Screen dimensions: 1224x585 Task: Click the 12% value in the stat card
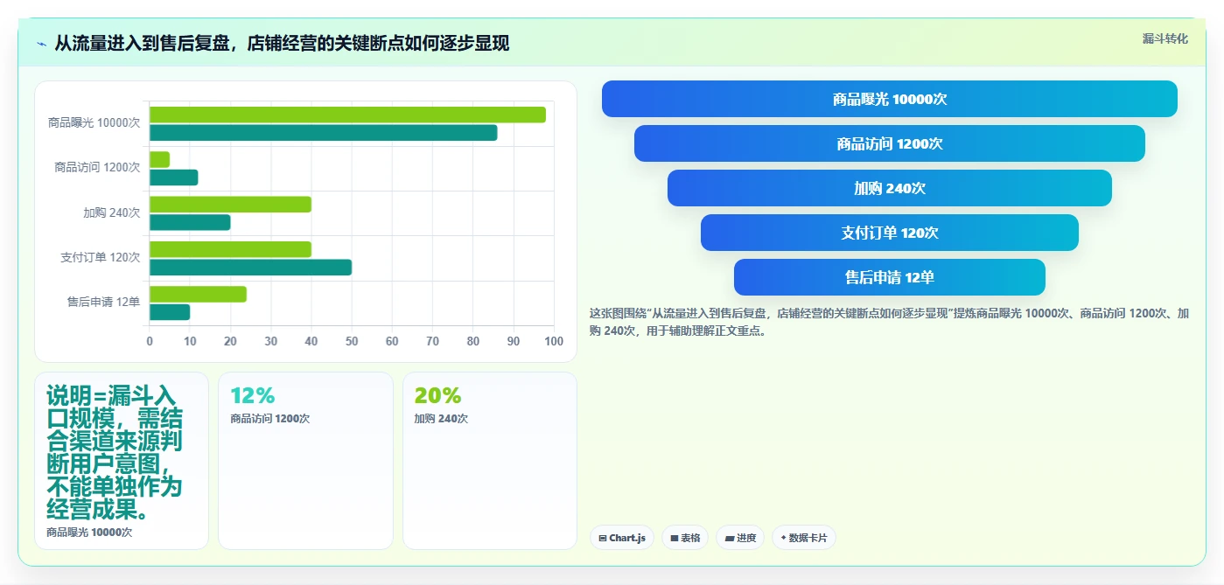point(252,395)
